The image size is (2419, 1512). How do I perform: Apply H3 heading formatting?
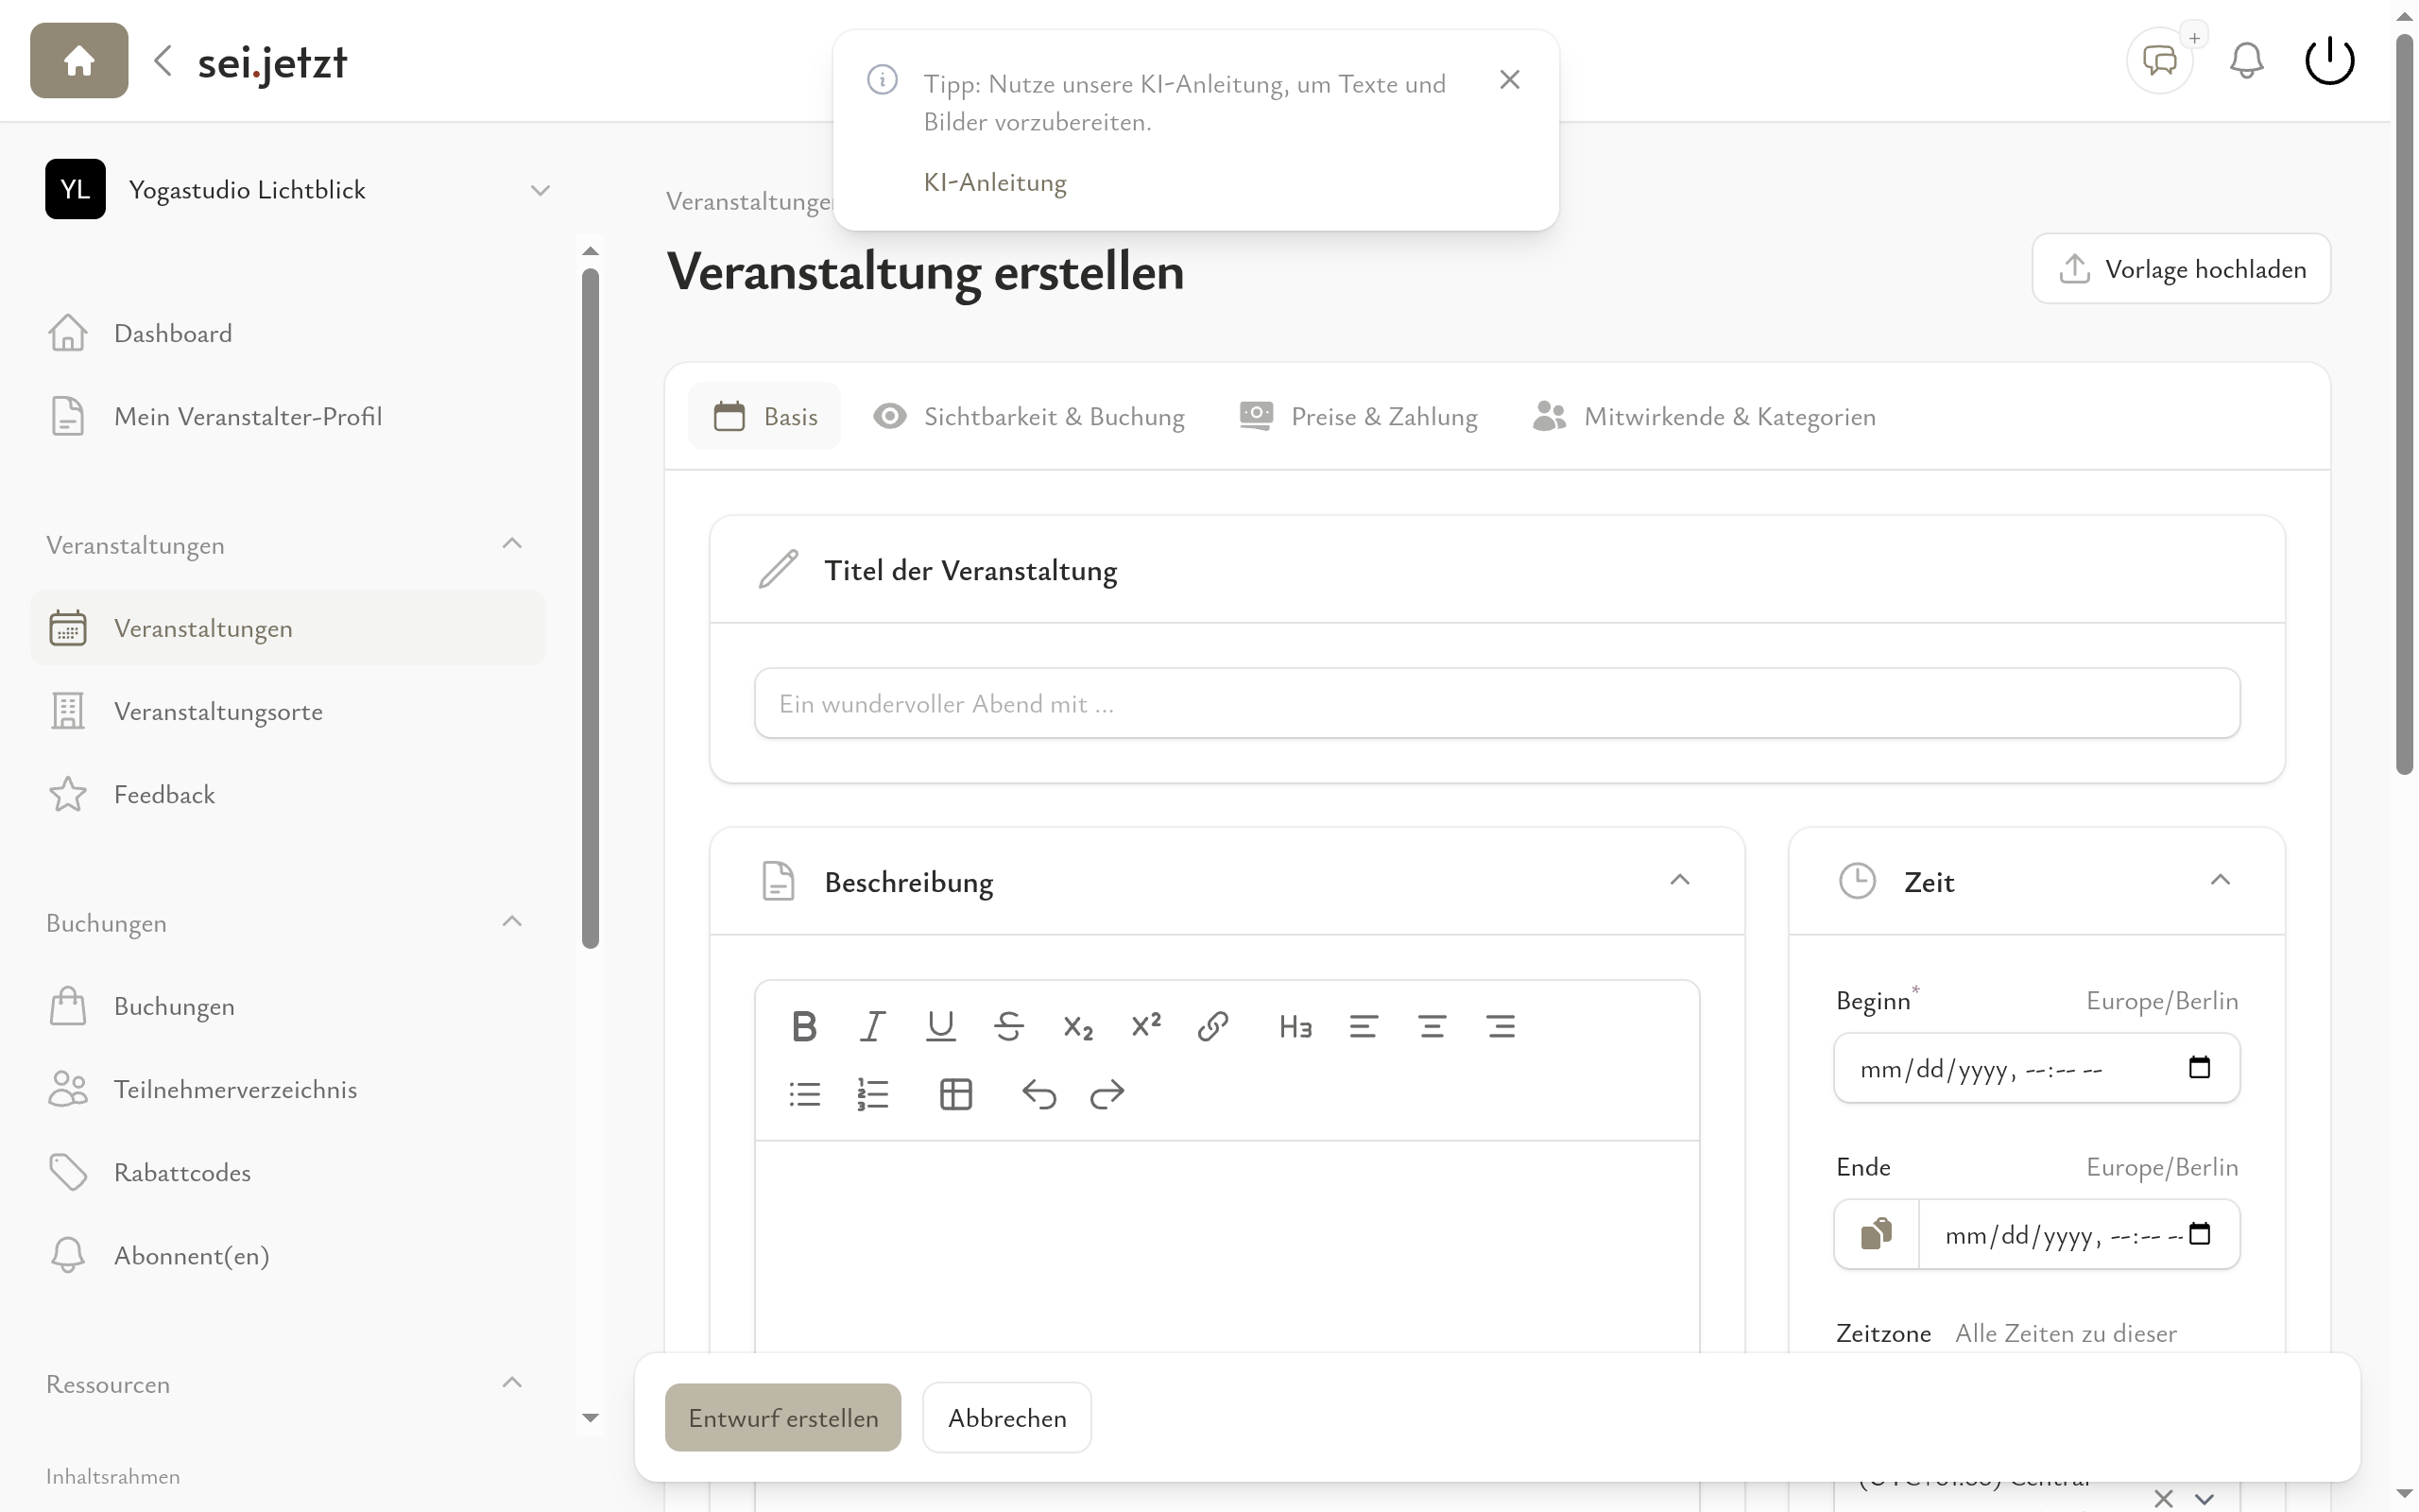click(1295, 1025)
